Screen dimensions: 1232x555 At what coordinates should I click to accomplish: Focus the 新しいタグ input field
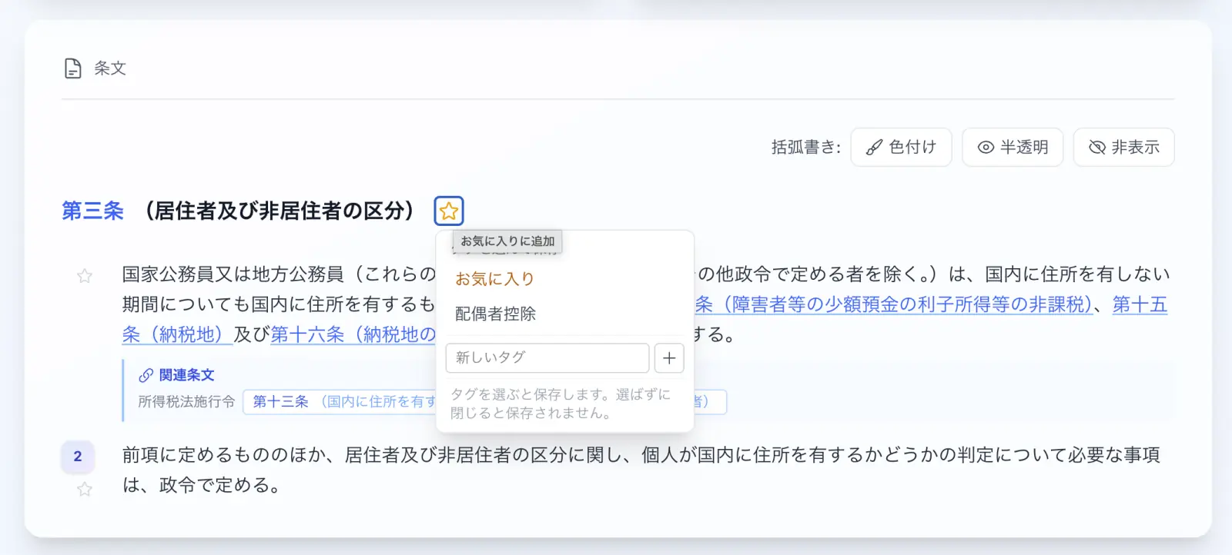pyautogui.click(x=547, y=357)
